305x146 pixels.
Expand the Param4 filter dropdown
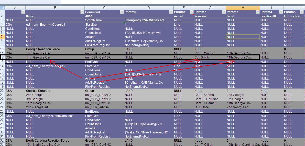281,12
